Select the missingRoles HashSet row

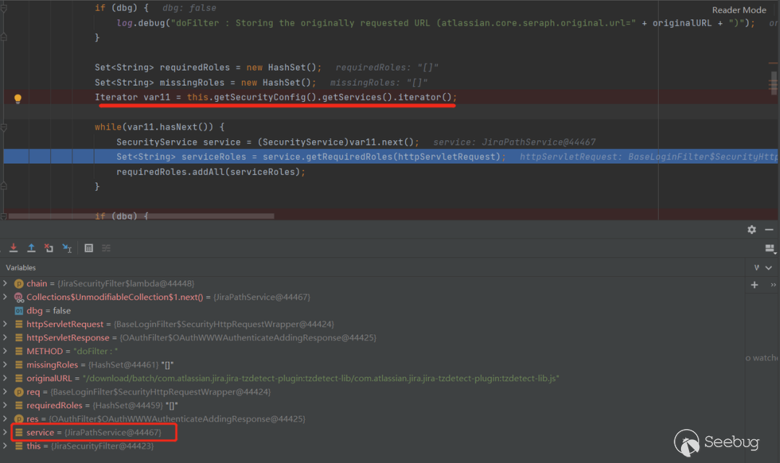(372, 365)
